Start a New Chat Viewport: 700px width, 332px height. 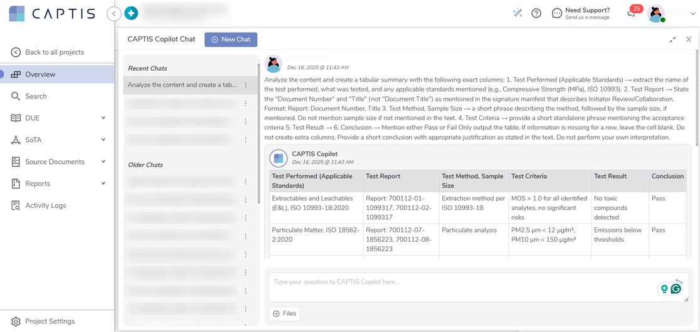231,39
